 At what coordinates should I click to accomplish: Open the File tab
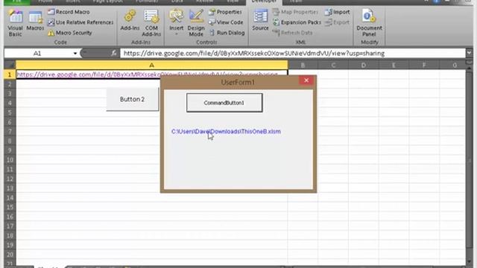pos(16,1)
